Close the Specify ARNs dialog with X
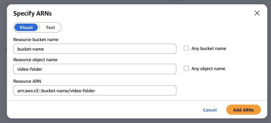The height and width of the screenshot is (123, 271). tap(257, 13)
